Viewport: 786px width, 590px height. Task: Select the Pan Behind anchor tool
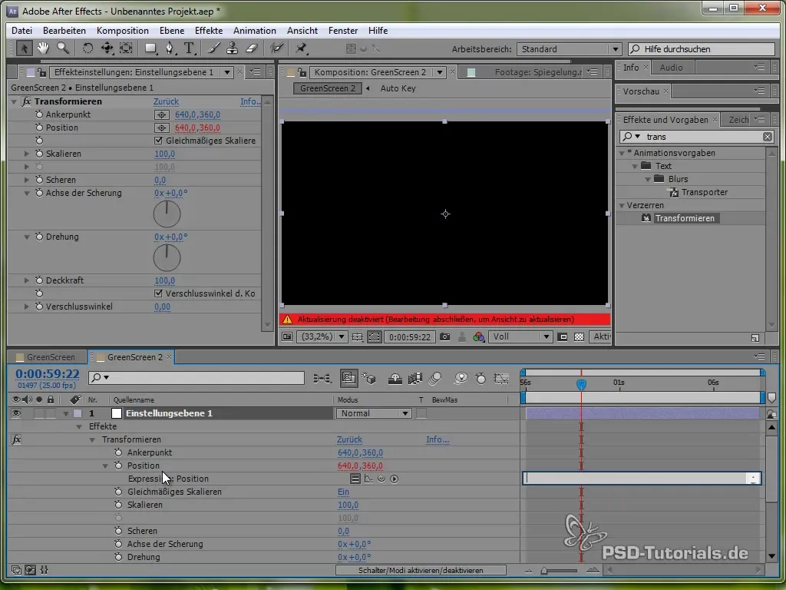click(x=107, y=48)
